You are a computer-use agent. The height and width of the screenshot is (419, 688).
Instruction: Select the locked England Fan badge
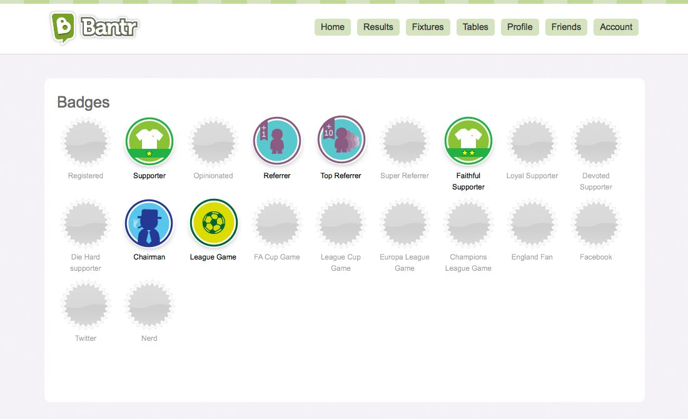point(532,223)
